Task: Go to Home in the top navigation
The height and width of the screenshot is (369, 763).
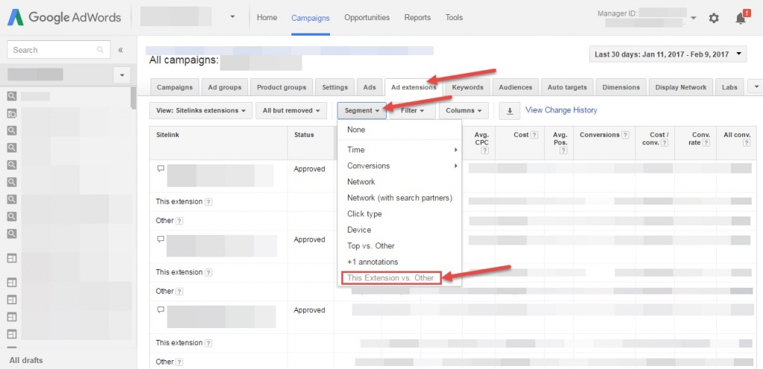Action: (x=267, y=17)
